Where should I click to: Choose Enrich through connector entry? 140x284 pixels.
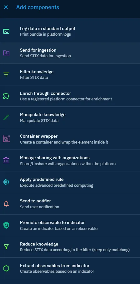pos(70,96)
